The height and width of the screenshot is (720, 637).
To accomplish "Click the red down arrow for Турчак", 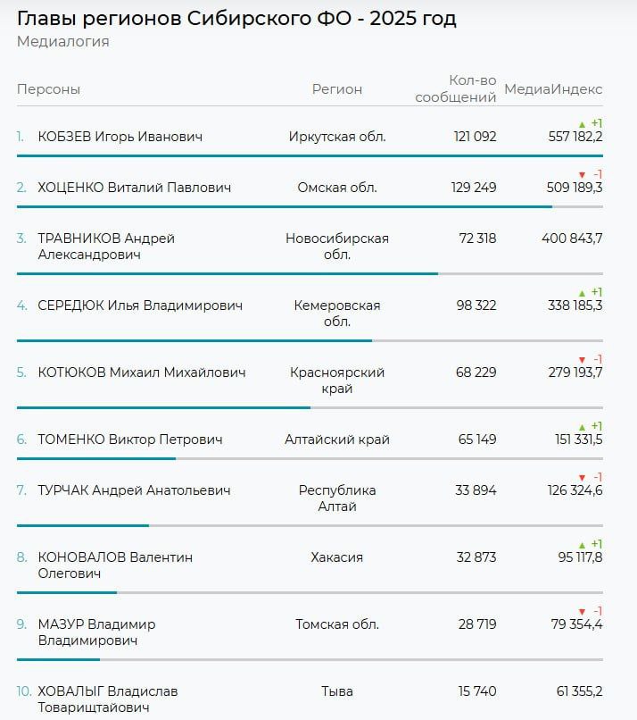I will [582, 478].
